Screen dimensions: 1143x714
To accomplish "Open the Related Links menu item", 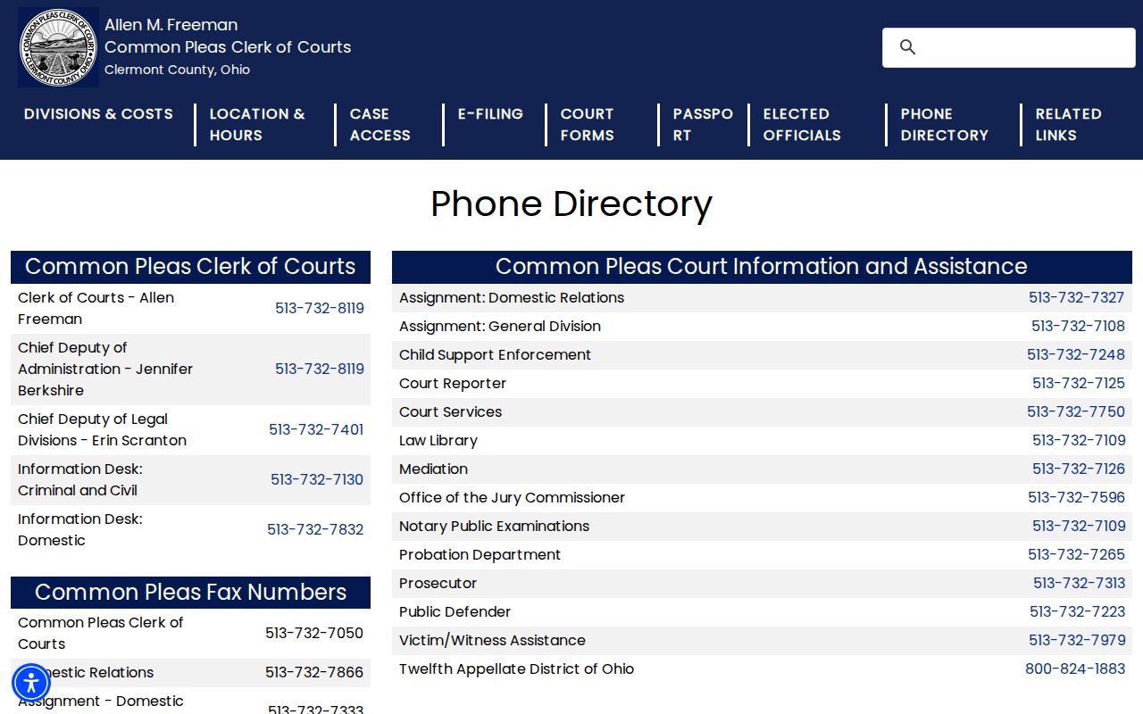I will point(1068,125).
